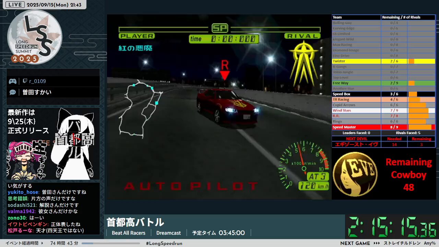Click the R.R. team row
Viewport: 439px width, 247px height.
tap(383, 116)
